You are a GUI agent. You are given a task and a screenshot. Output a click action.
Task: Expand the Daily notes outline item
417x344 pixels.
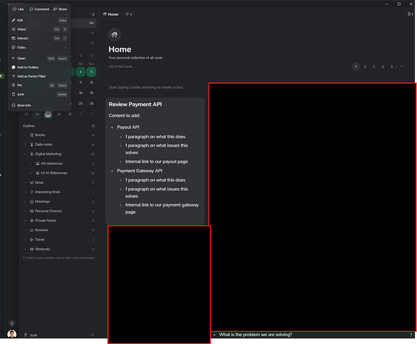coord(25,144)
